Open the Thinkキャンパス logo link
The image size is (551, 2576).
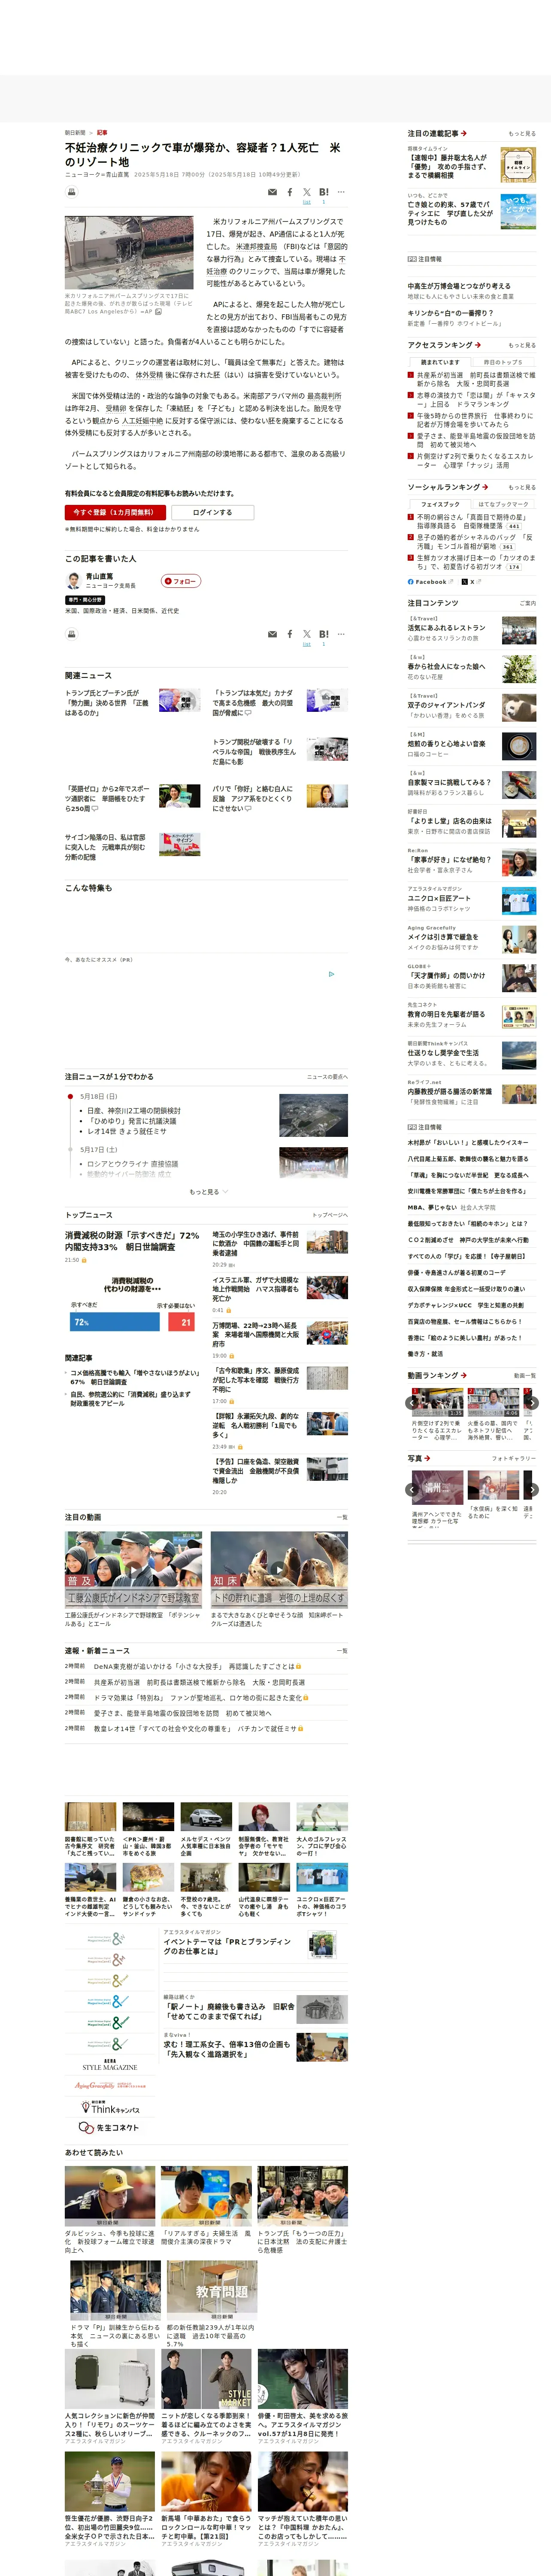(110, 2107)
